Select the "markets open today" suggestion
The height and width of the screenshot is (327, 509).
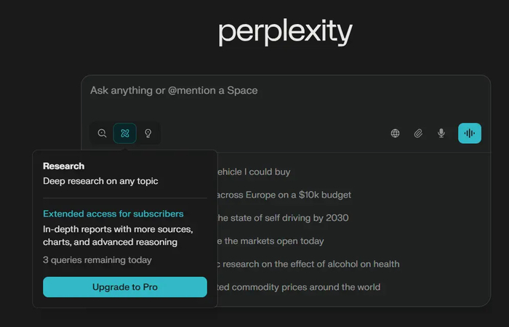270,241
